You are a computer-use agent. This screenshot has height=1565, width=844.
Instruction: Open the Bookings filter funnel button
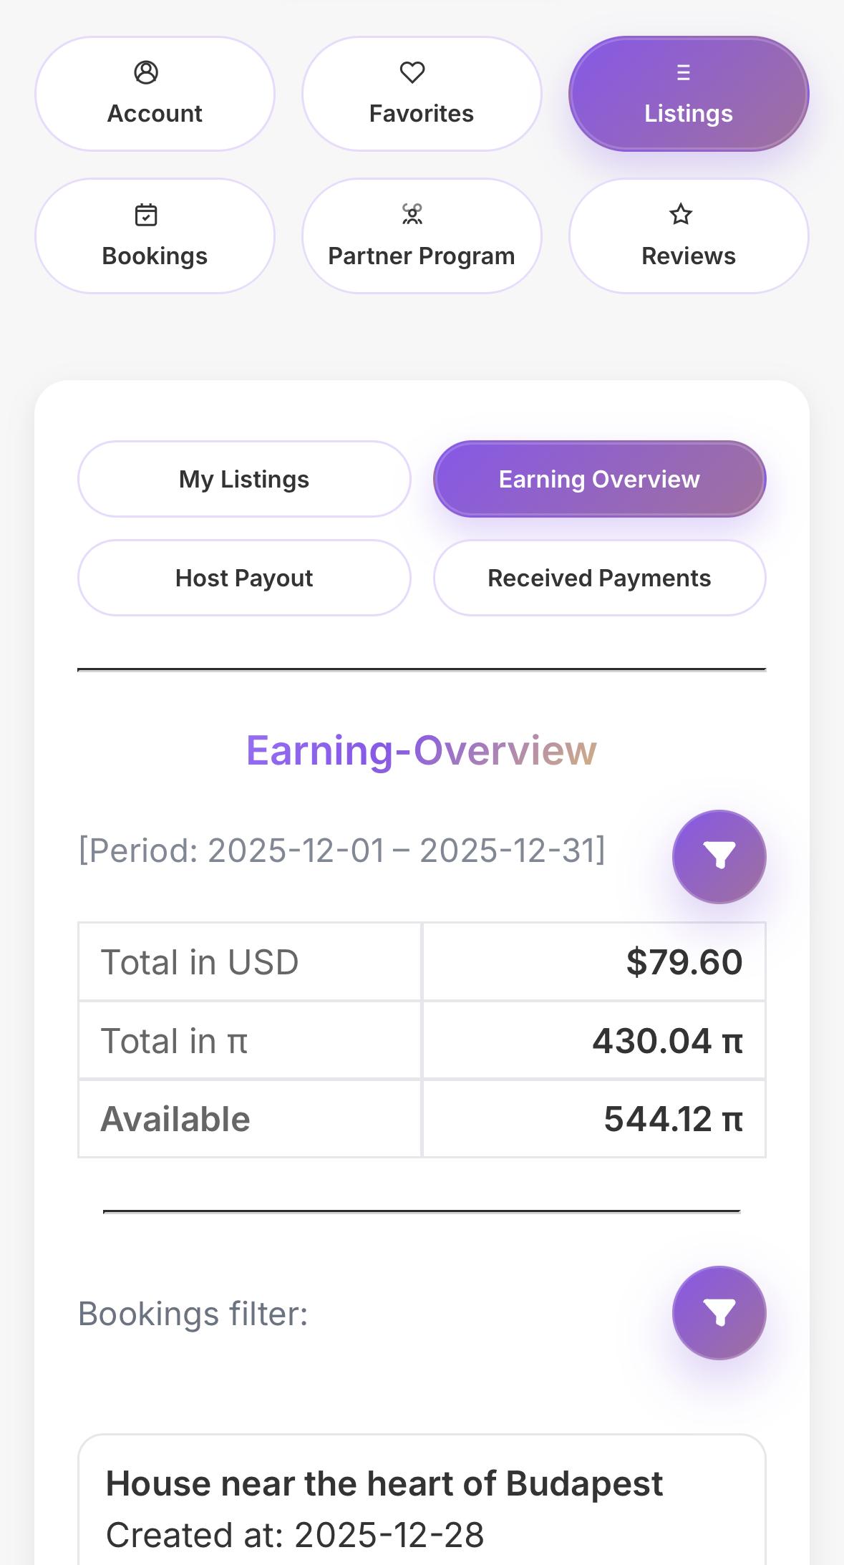719,1312
